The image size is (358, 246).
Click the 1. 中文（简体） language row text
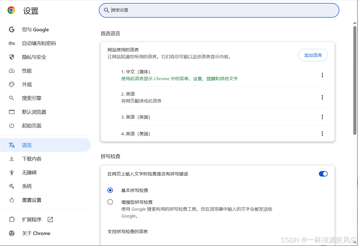pos(137,72)
